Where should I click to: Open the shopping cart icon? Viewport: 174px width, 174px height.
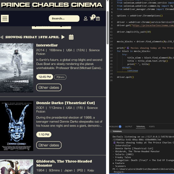click(x=92, y=18)
